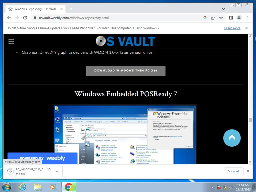Screen dimensions: 256x192
Task: Open a new tab with plus button
Action: coord(71,9)
